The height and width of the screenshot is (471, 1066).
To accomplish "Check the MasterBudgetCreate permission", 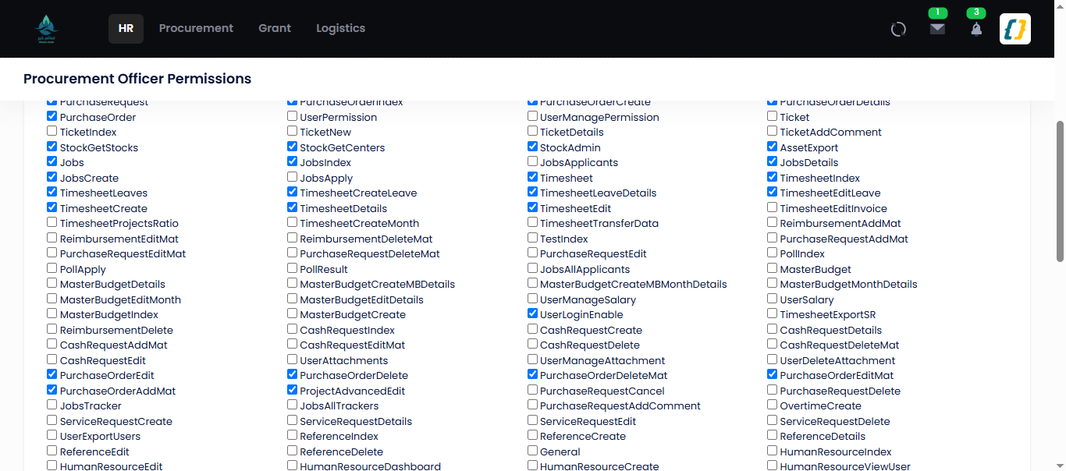I will [293, 313].
